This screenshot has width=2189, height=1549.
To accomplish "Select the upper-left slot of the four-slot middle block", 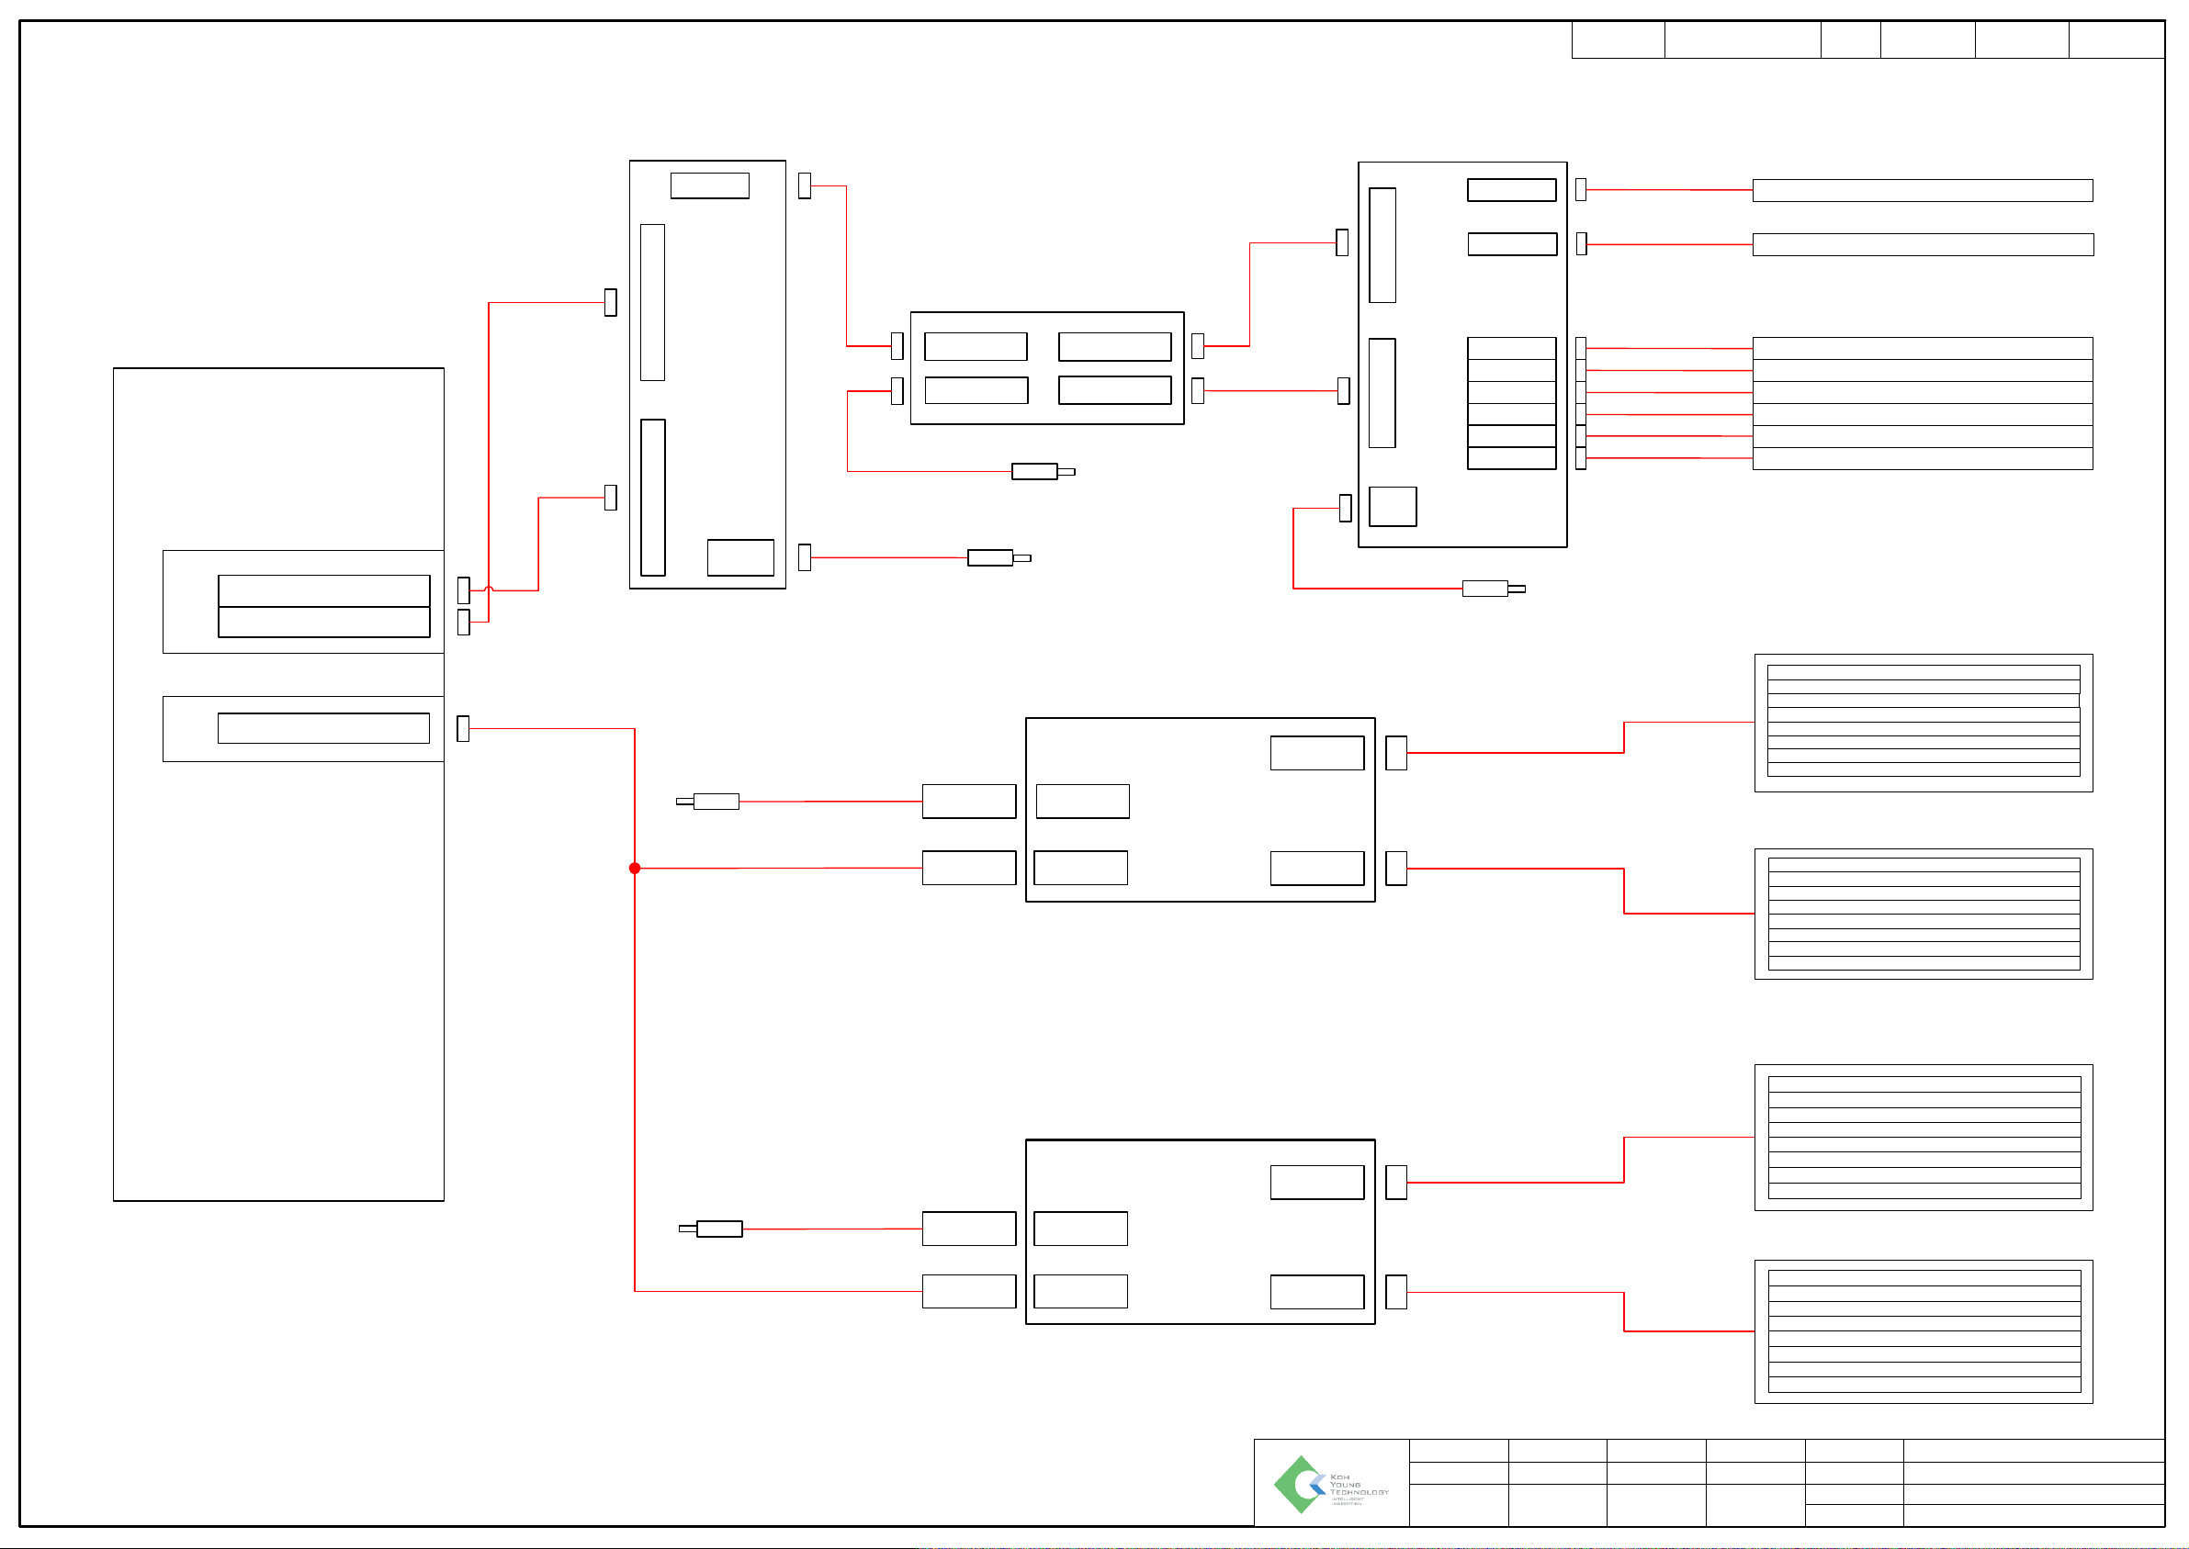I will coord(976,346).
